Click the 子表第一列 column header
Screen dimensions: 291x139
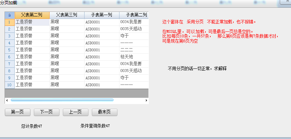[102, 15]
